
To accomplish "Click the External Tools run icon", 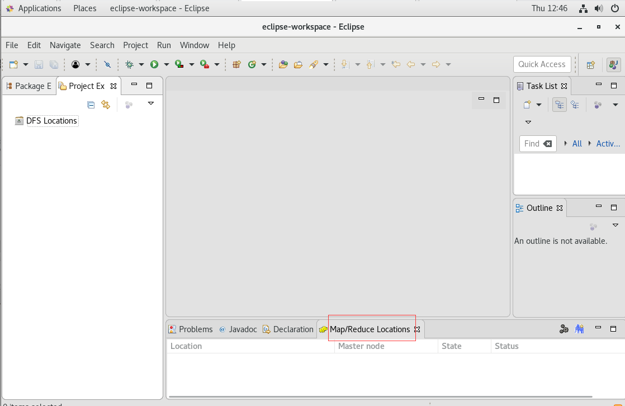I will pos(205,65).
